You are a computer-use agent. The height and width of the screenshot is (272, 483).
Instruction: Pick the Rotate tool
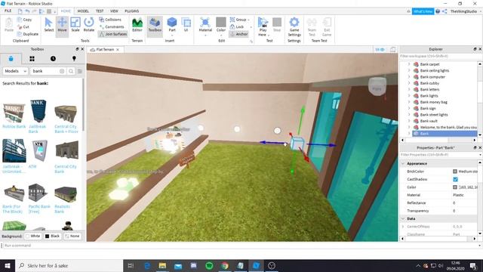pyautogui.click(x=89, y=25)
